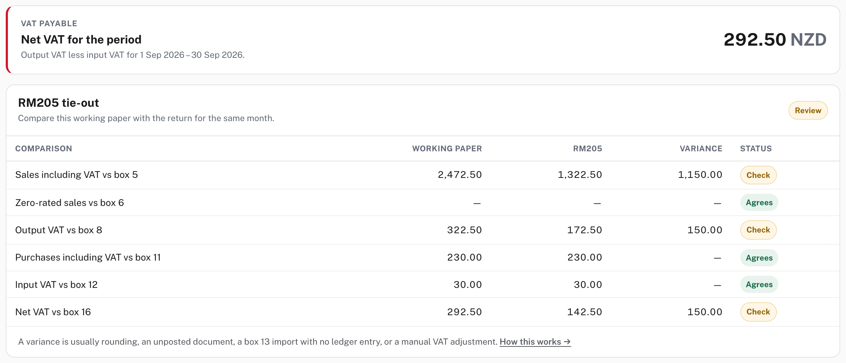
Task: Click working paper 292.50 in Net VAT row
Action: pyautogui.click(x=464, y=312)
